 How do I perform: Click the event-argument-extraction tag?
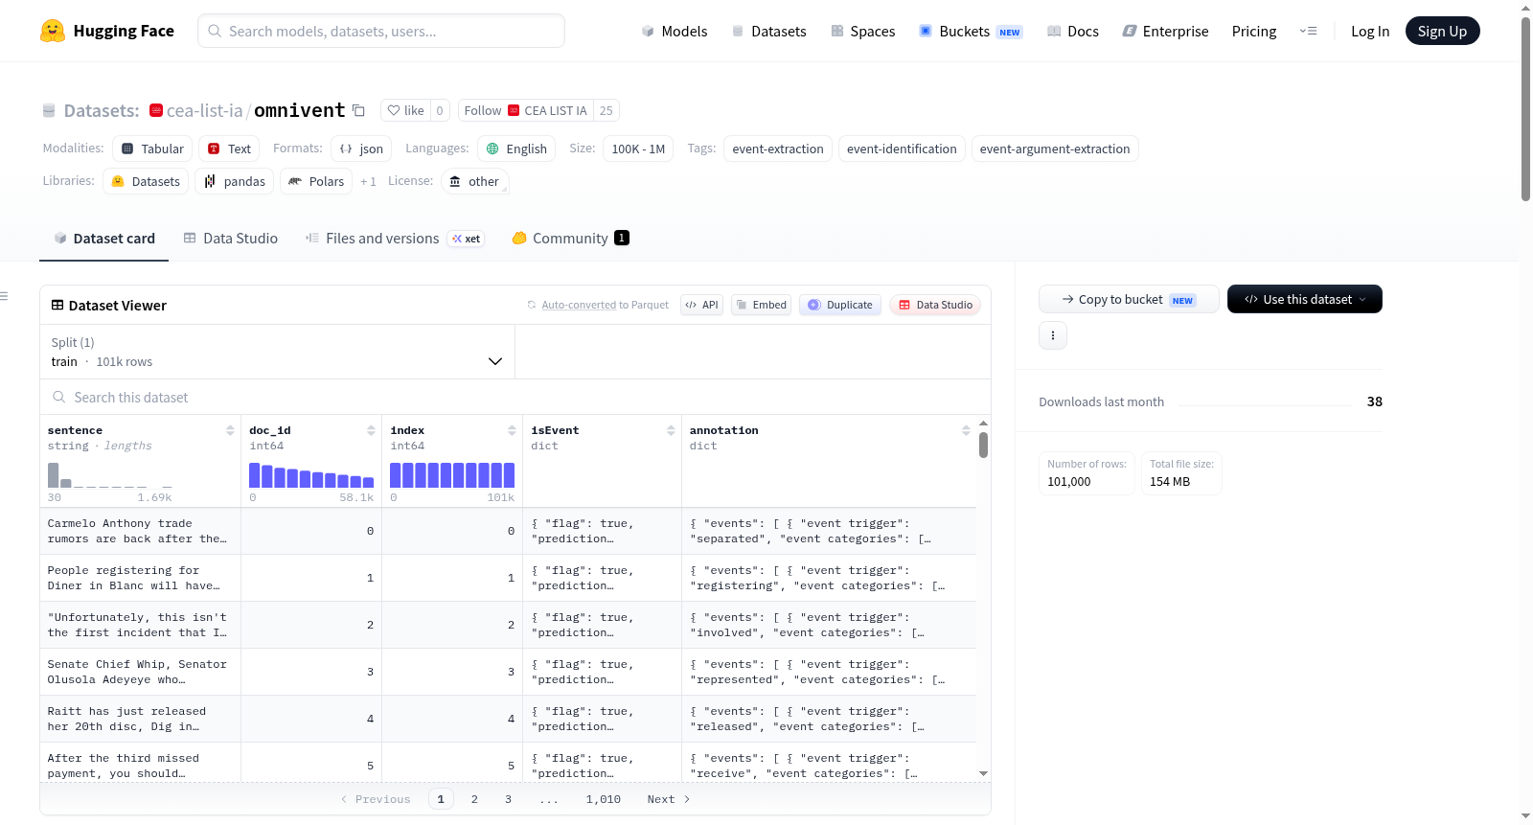click(1055, 149)
